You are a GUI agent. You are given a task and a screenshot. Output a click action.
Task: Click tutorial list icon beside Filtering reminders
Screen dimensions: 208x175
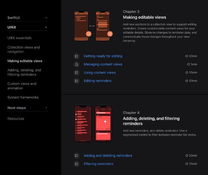[76, 164]
